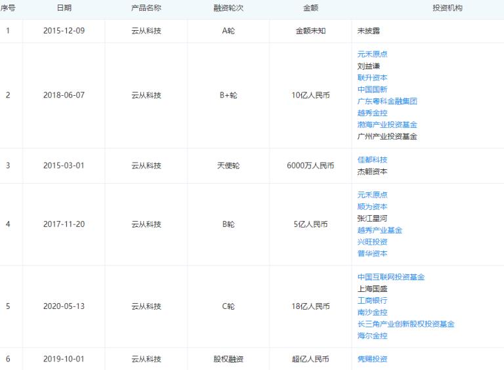The height and width of the screenshot is (370, 504).
Task: Open the 中国互联网投资基金 link
Action: (391, 277)
